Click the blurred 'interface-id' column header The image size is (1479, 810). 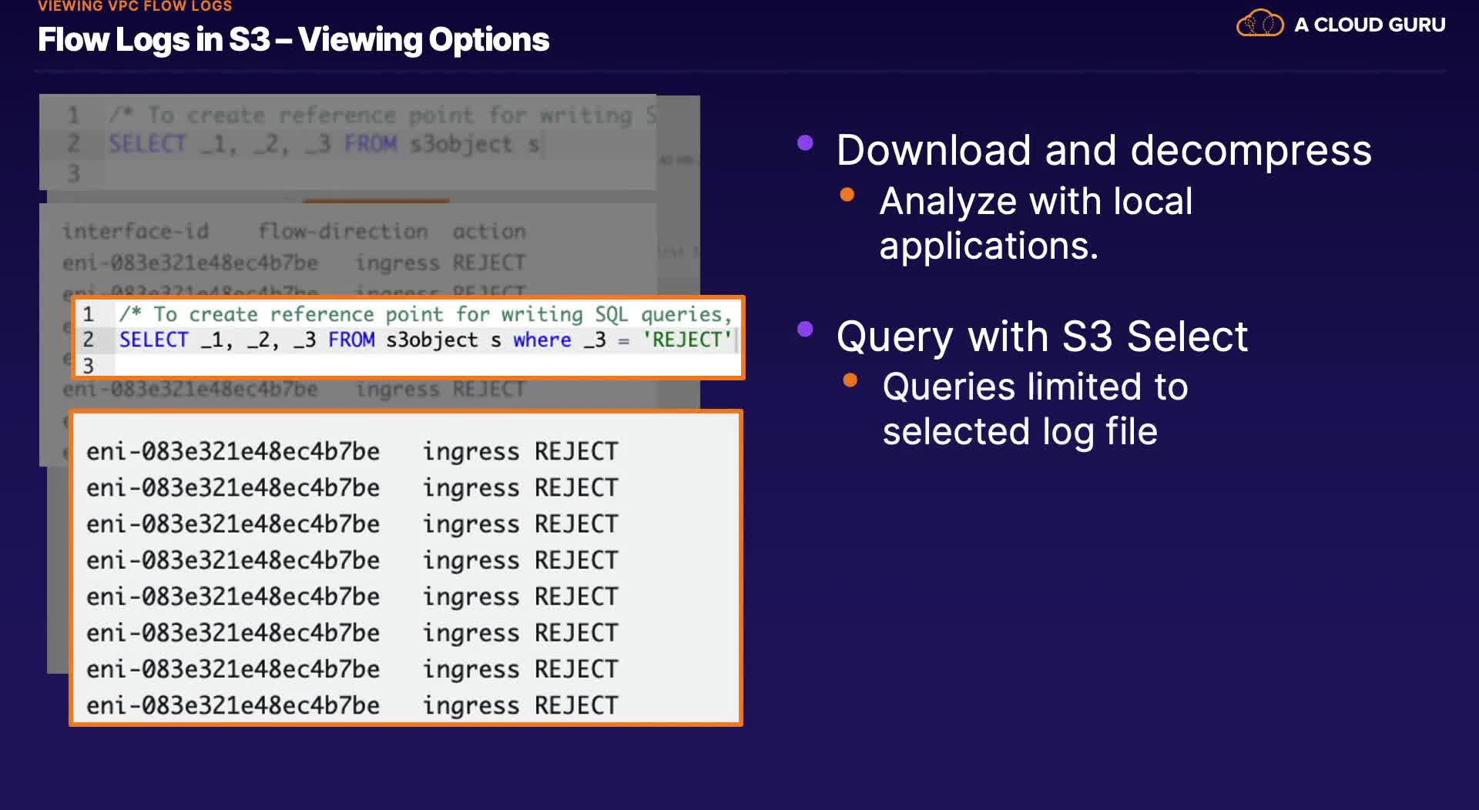(136, 231)
